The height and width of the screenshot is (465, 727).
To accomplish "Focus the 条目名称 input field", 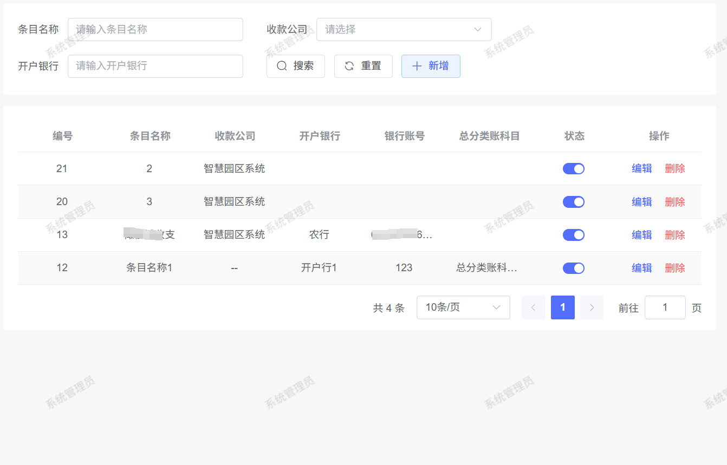I will click(155, 29).
